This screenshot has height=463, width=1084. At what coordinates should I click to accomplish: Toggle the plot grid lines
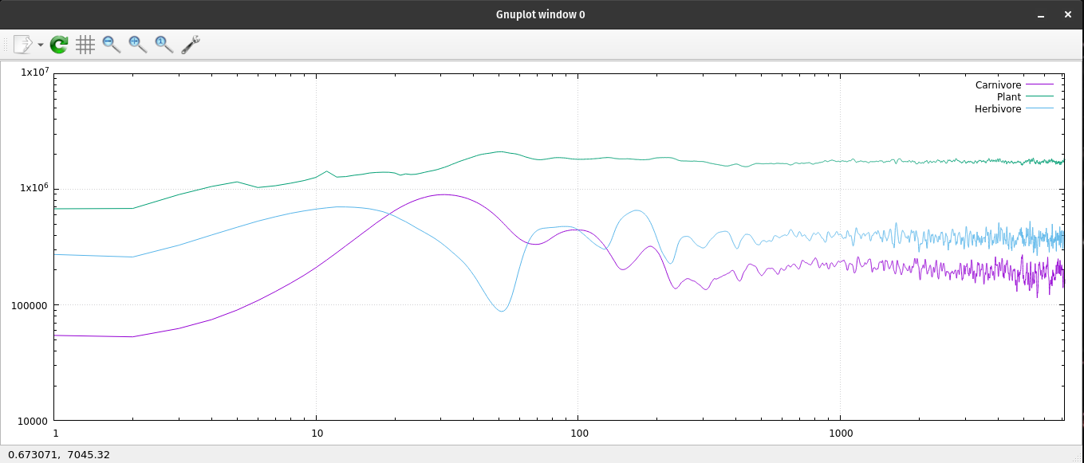[x=85, y=45]
